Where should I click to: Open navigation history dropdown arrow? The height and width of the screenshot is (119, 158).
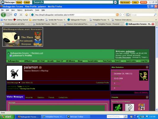[x=11, y=15]
